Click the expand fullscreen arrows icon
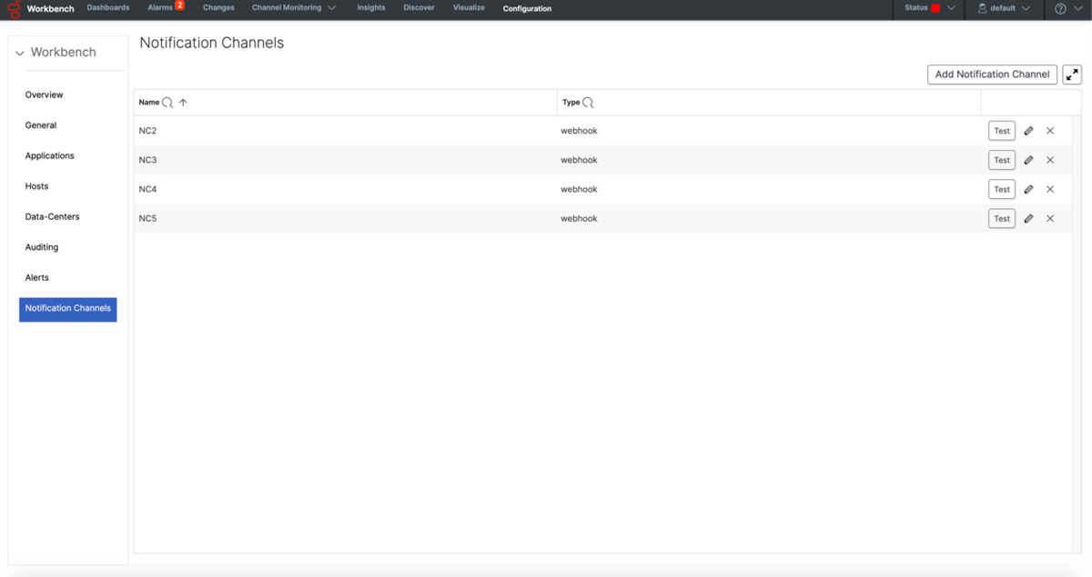Viewport: 1092px width, 577px height. coord(1072,75)
